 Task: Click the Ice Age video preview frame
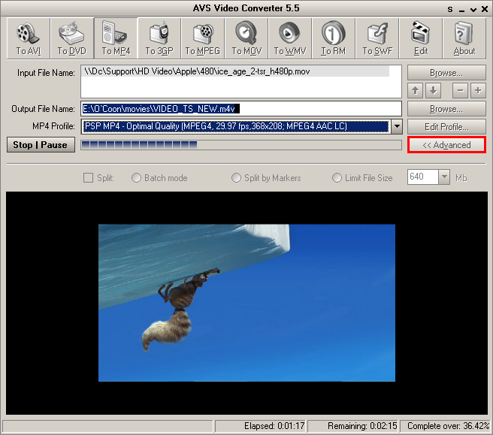pos(246,303)
